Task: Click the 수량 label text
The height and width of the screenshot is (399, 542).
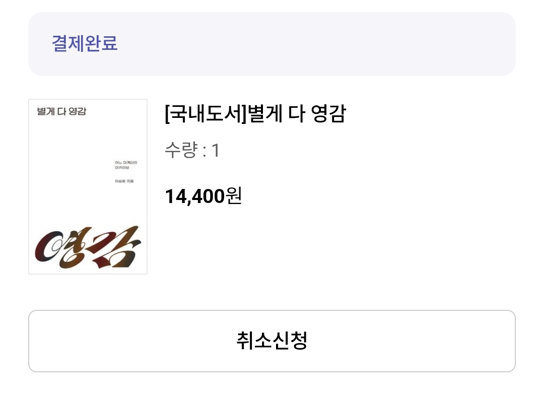Action: (x=181, y=150)
